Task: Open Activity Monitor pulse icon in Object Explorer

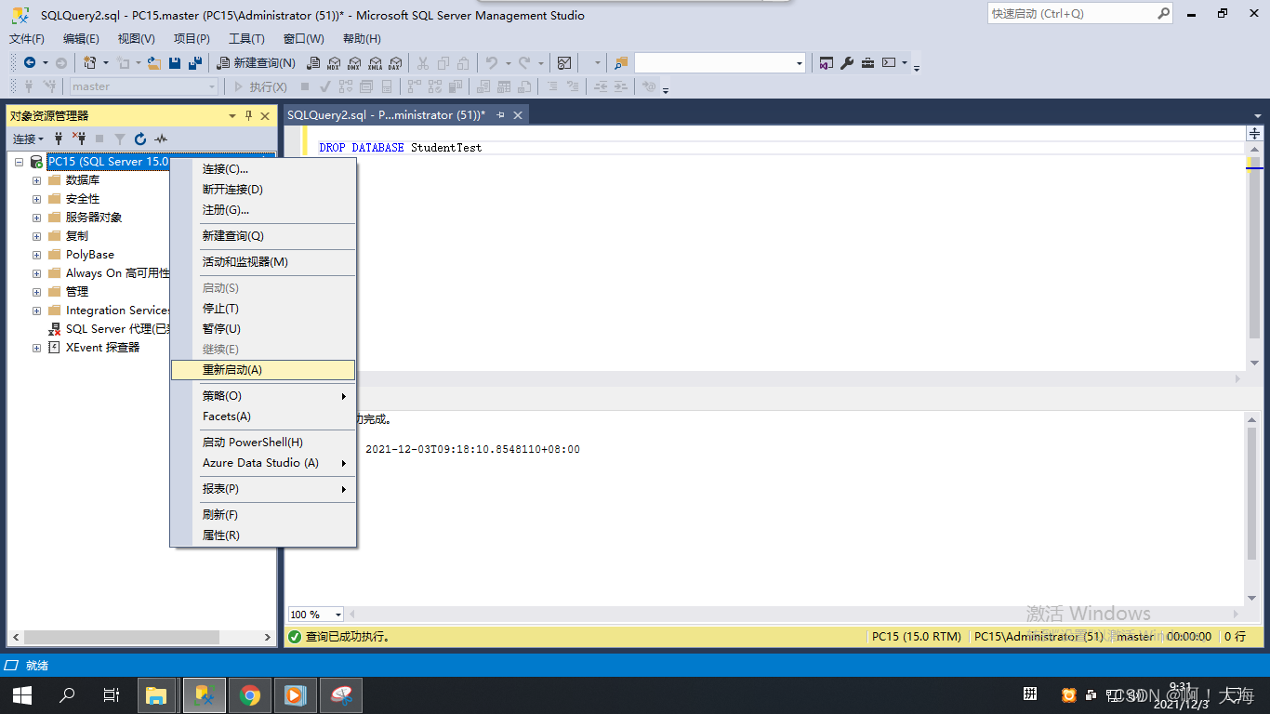Action: [x=161, y=139]
